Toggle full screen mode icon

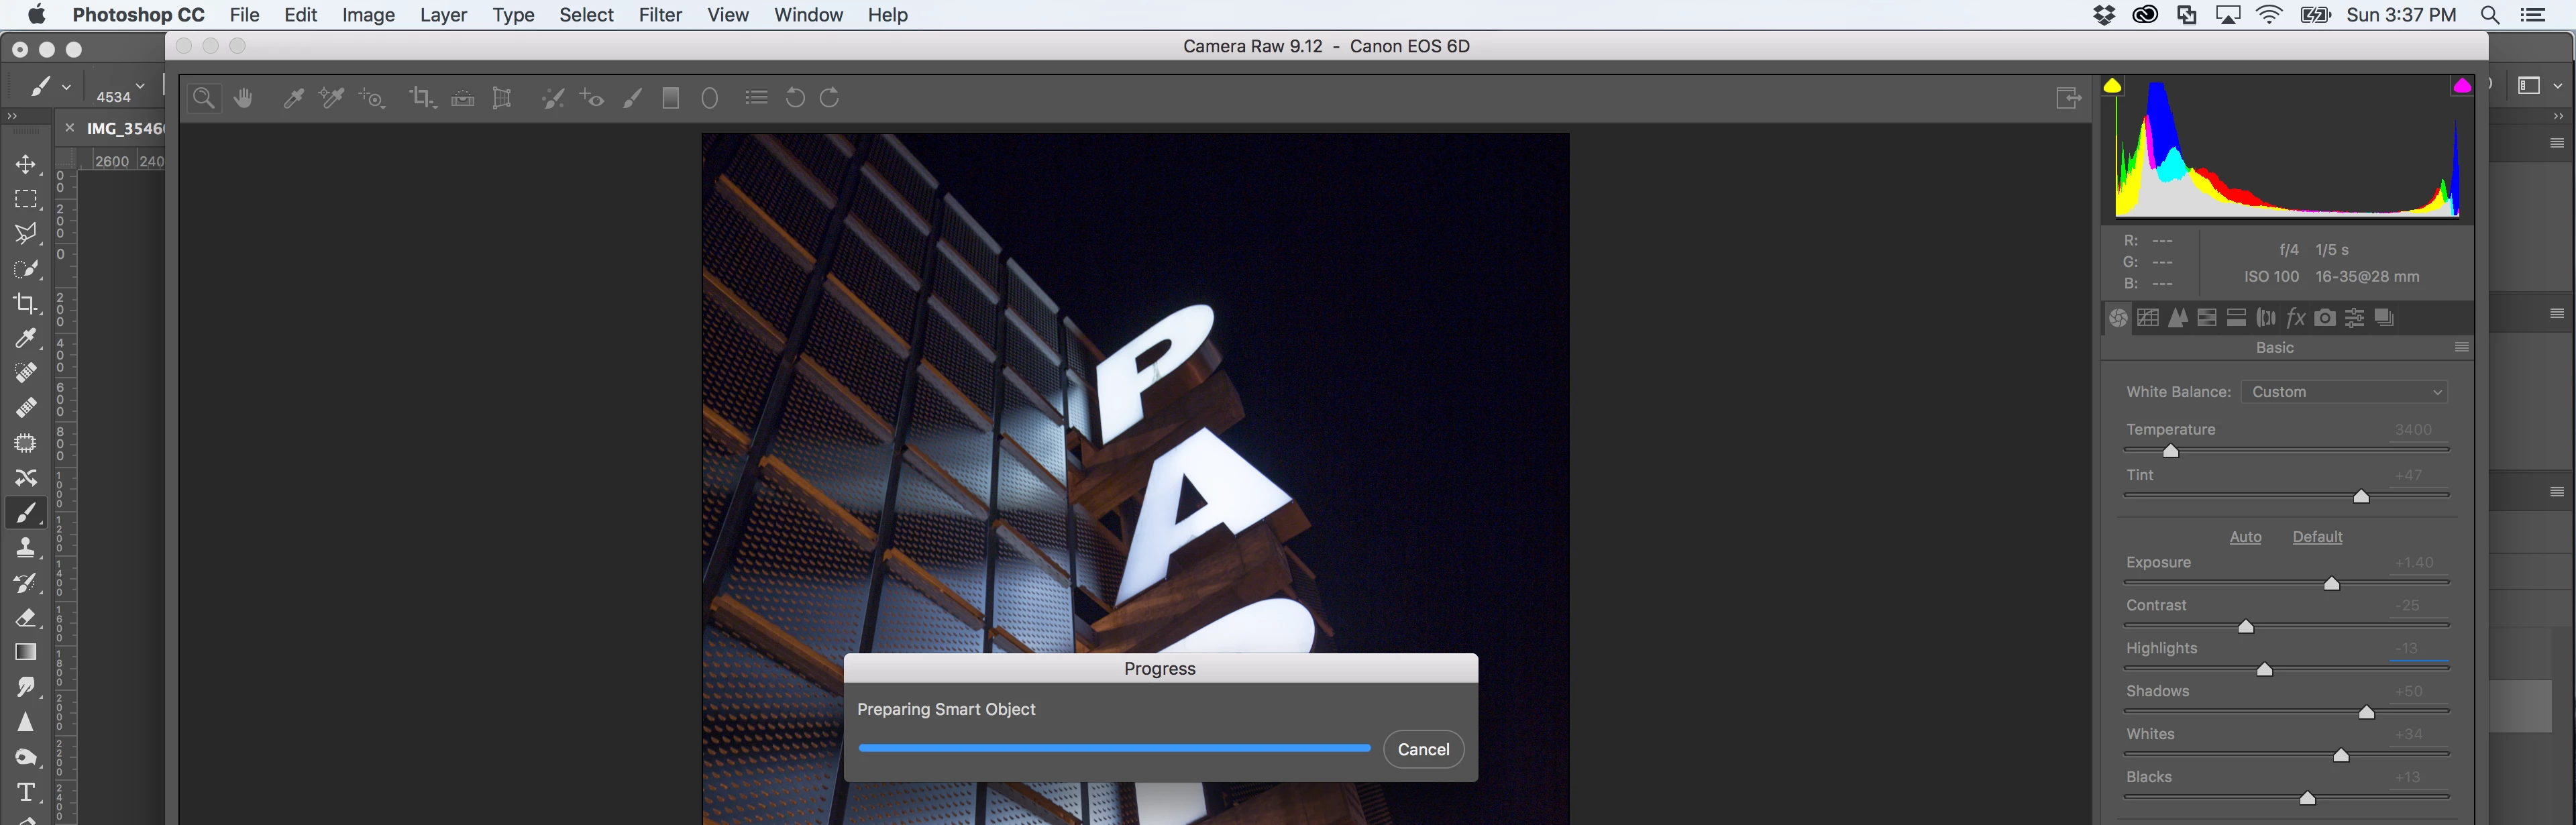pyautogui.click(x=2068, y=98)
